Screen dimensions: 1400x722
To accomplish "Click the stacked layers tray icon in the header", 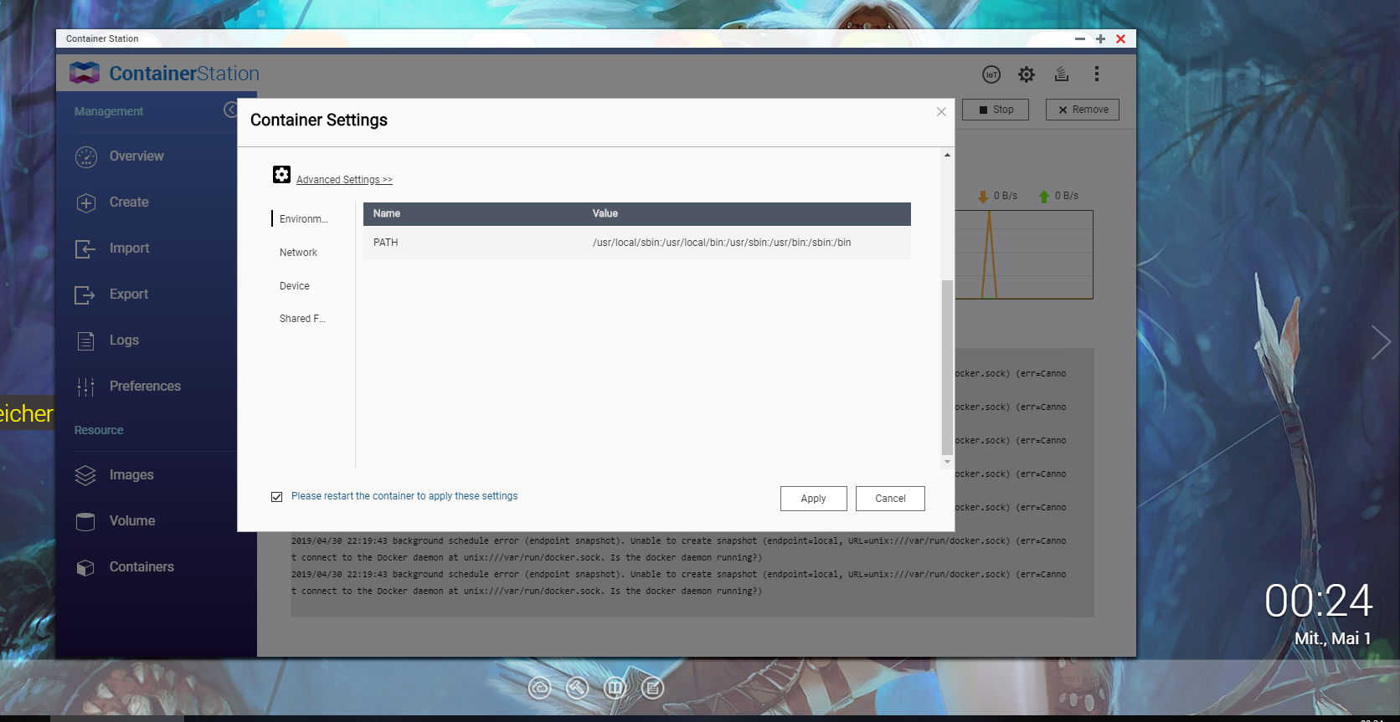I will coord(1062,74).
